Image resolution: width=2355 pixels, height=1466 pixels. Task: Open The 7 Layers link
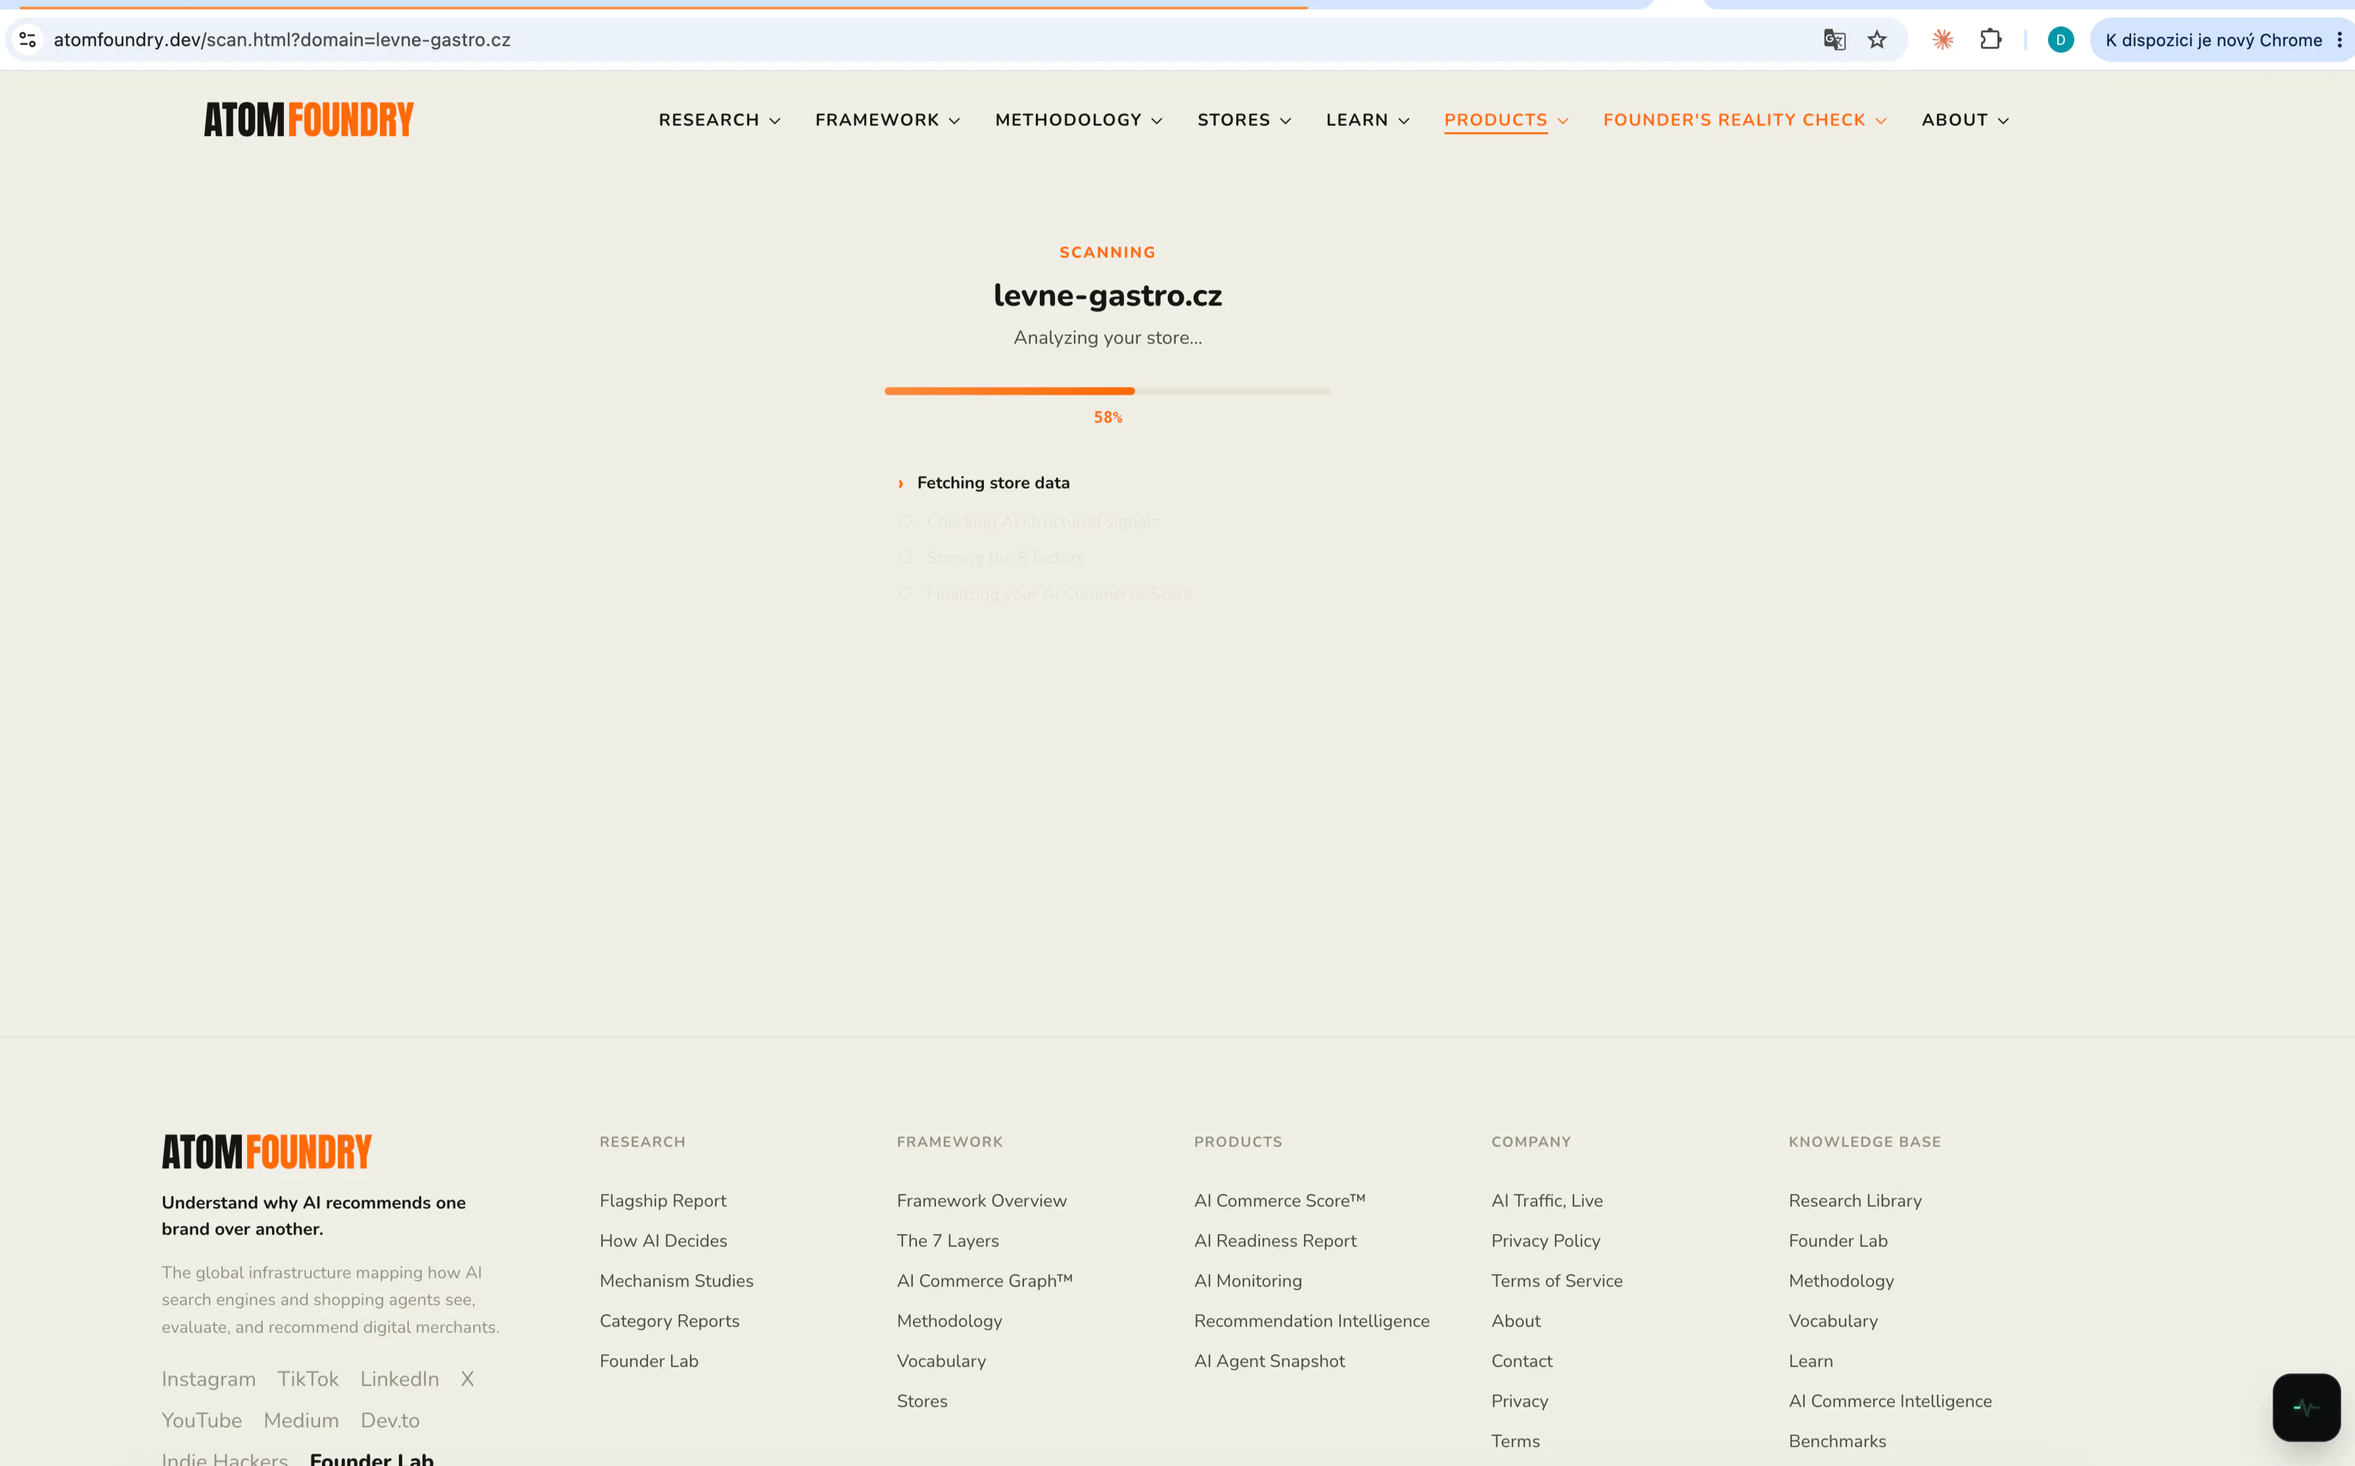pyautogui.click(x=947, y=1240)
